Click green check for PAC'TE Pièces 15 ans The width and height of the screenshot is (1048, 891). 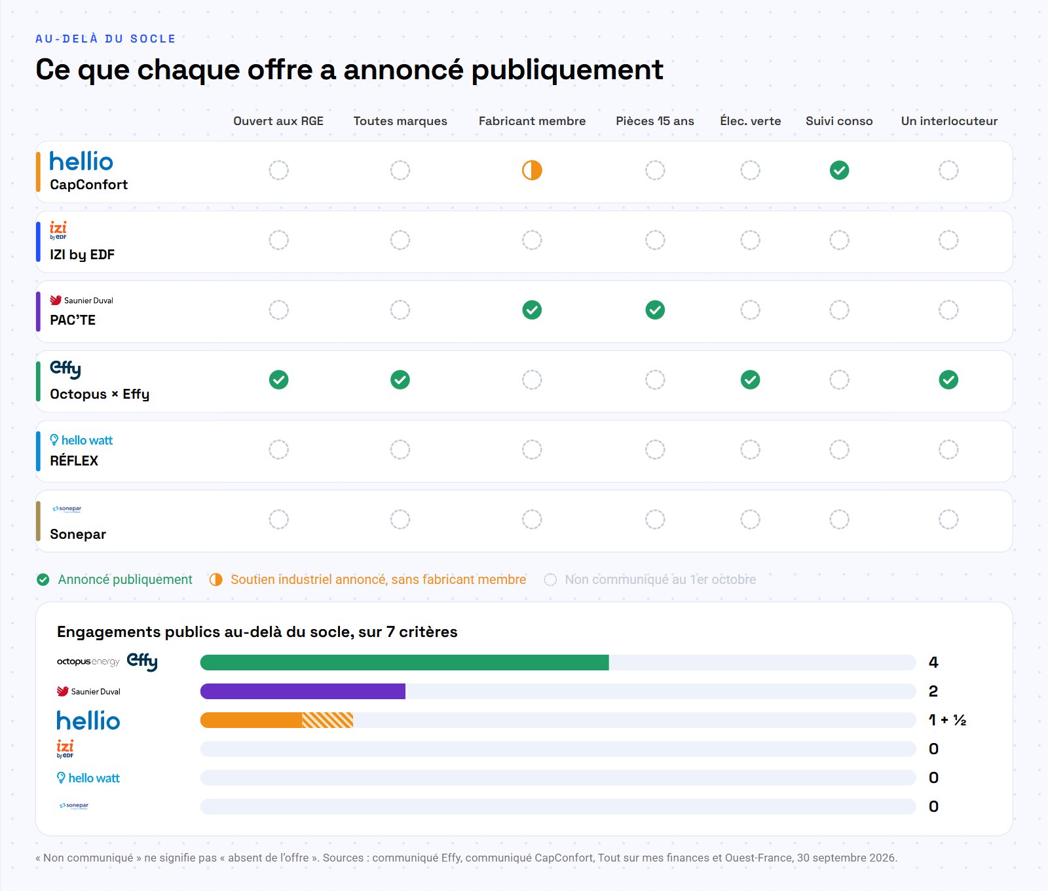click(x=655, y=310)
